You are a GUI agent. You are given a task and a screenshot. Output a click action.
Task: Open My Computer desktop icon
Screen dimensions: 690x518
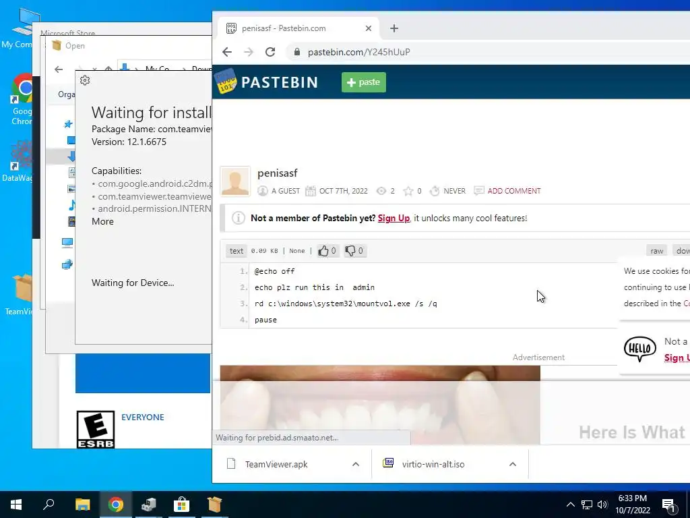coord(21,28)
